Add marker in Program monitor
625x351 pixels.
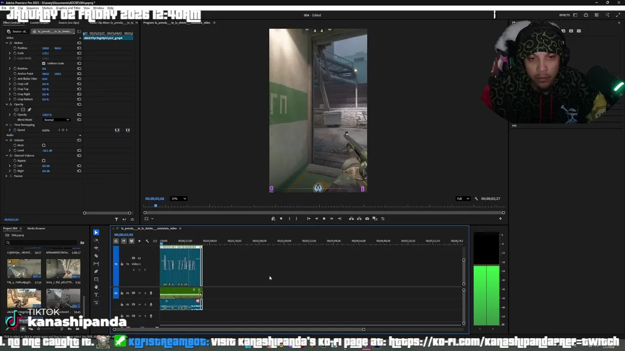281,218
